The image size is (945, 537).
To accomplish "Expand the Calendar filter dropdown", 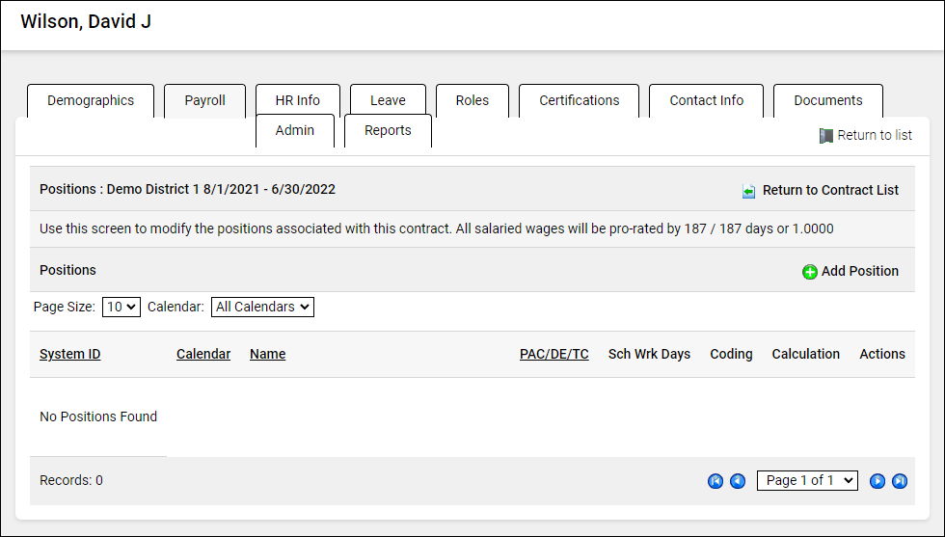I will coord(262,307).
